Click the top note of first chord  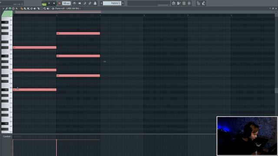coord(35,47)
